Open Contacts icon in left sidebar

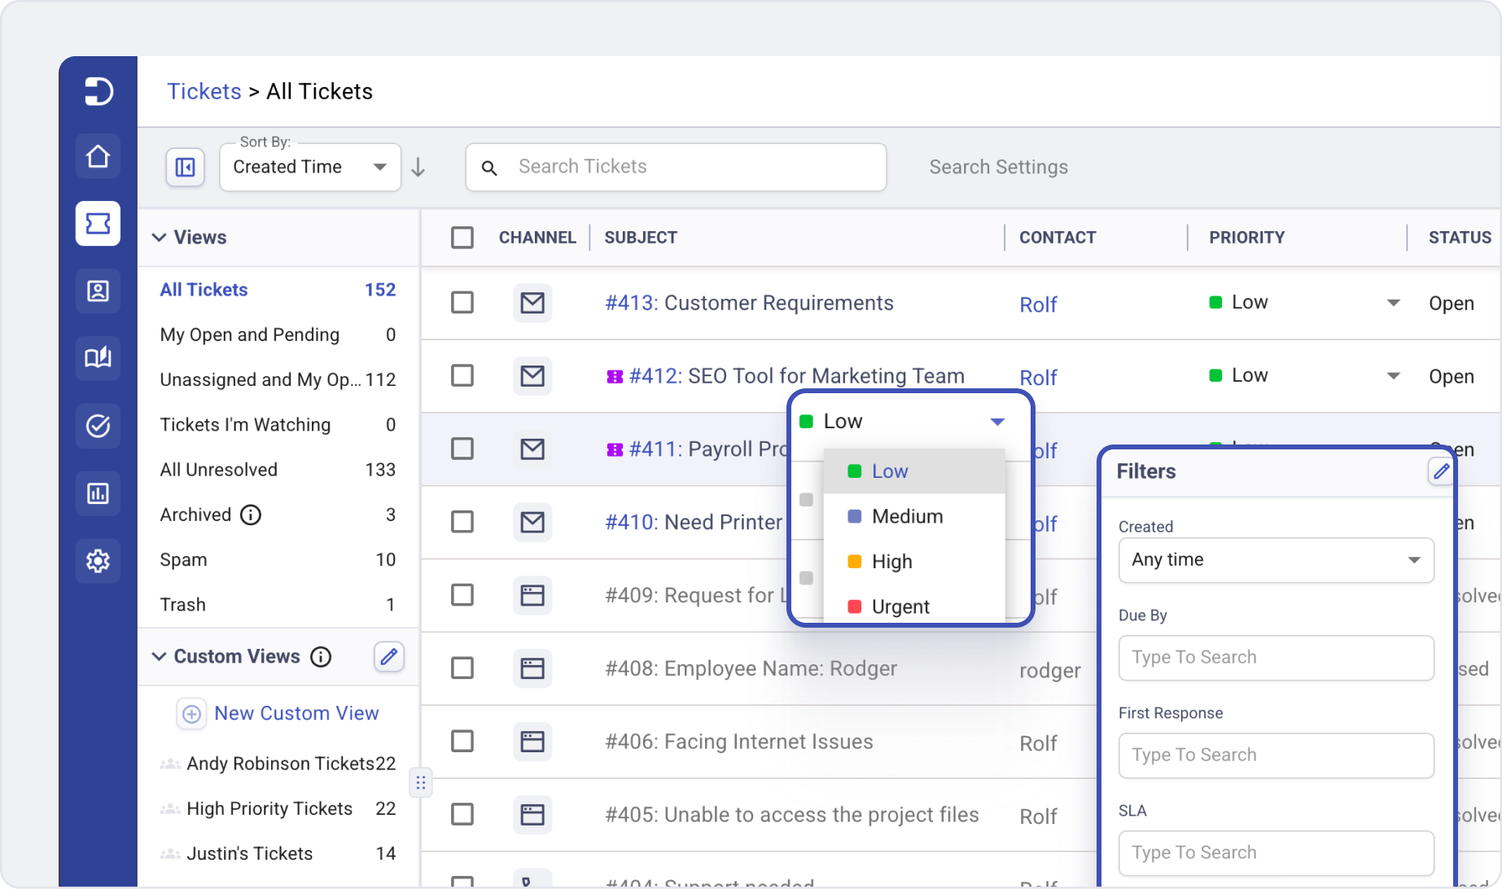(x=98, y=291)
